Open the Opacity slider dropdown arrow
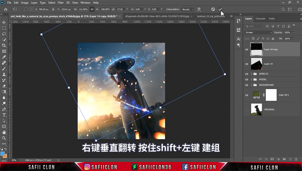 coord(293,33)
